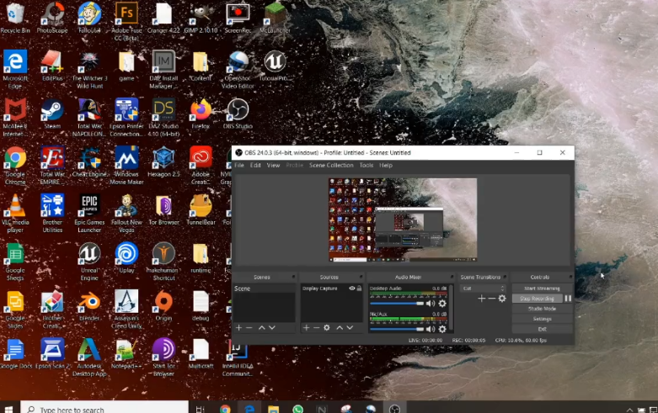The width and height of the screenshot is (658, 413).
Task: Pop out the Scene Transitions dock
Action: coord(505,277)
